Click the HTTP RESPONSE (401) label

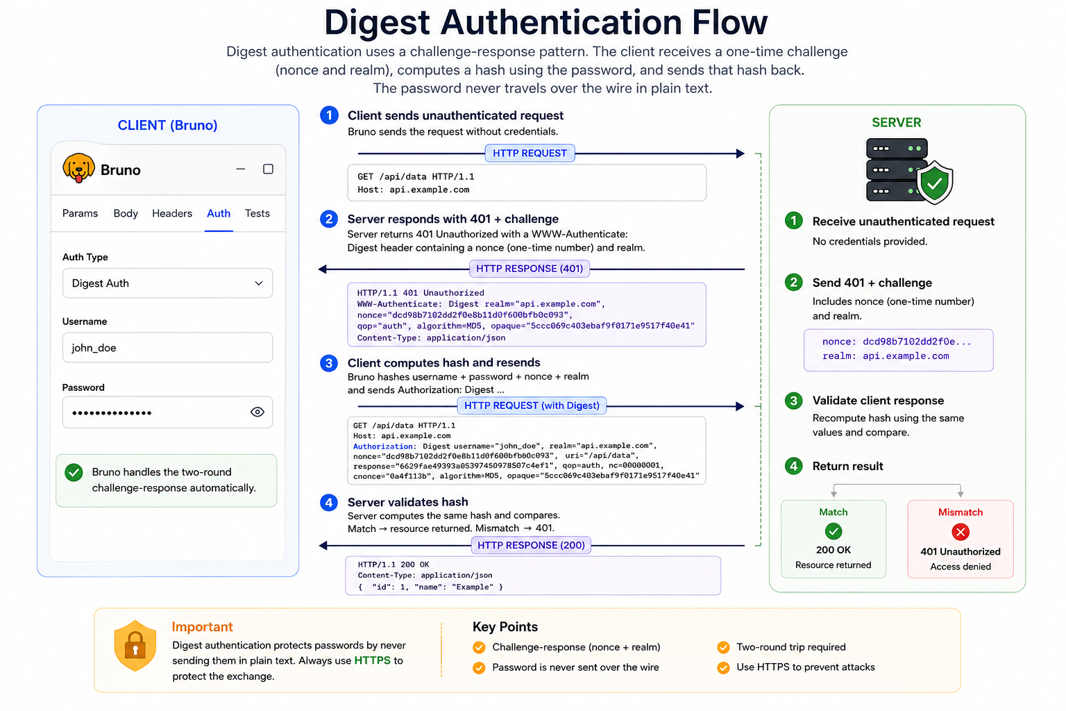click(530, 269)
